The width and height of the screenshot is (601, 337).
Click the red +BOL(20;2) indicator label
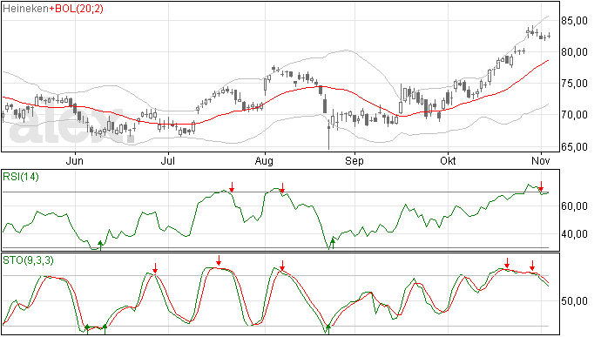[x=76, y=9]
